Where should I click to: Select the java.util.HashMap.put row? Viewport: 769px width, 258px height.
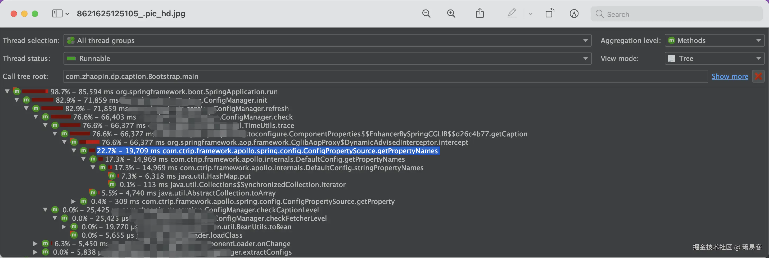186,176
